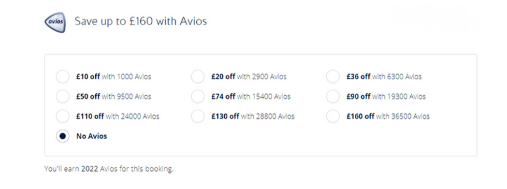This screenshot has height=189, width=507.
Task: Choose the £20 off with 2900 Avios radio
Action: (198, 77)
